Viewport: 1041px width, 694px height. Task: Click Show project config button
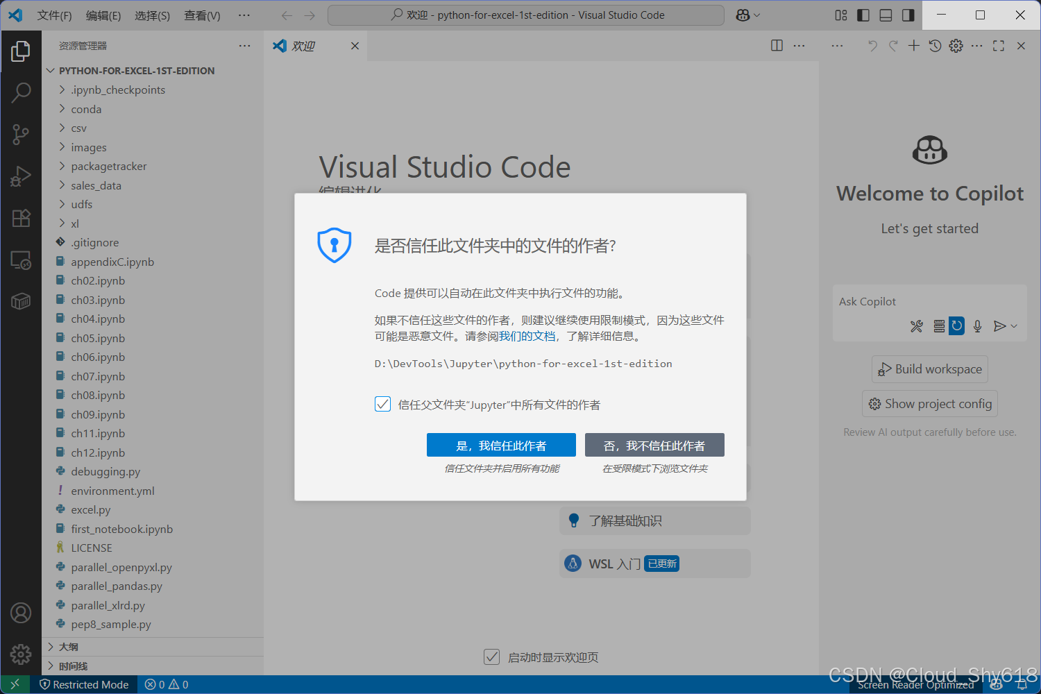coord(930,404)
